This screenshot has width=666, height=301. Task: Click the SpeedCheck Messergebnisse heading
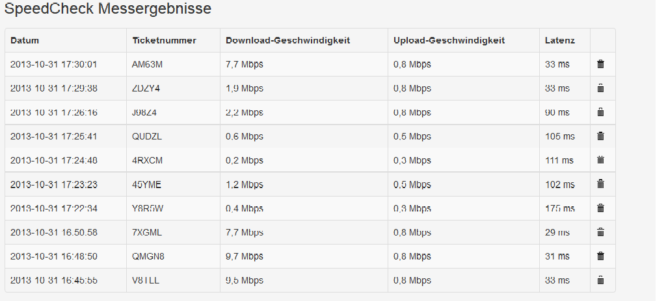[x=108, y=8]
